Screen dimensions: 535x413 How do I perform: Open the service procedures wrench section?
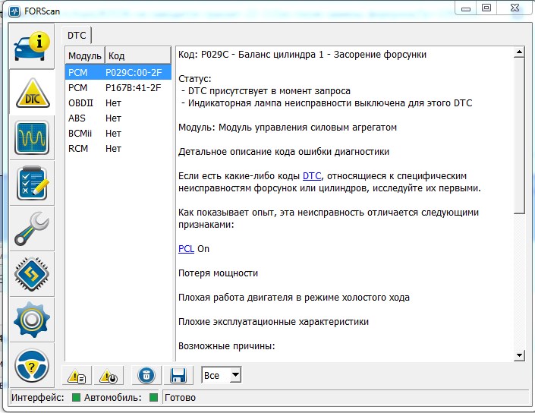[x=32, y=229]
